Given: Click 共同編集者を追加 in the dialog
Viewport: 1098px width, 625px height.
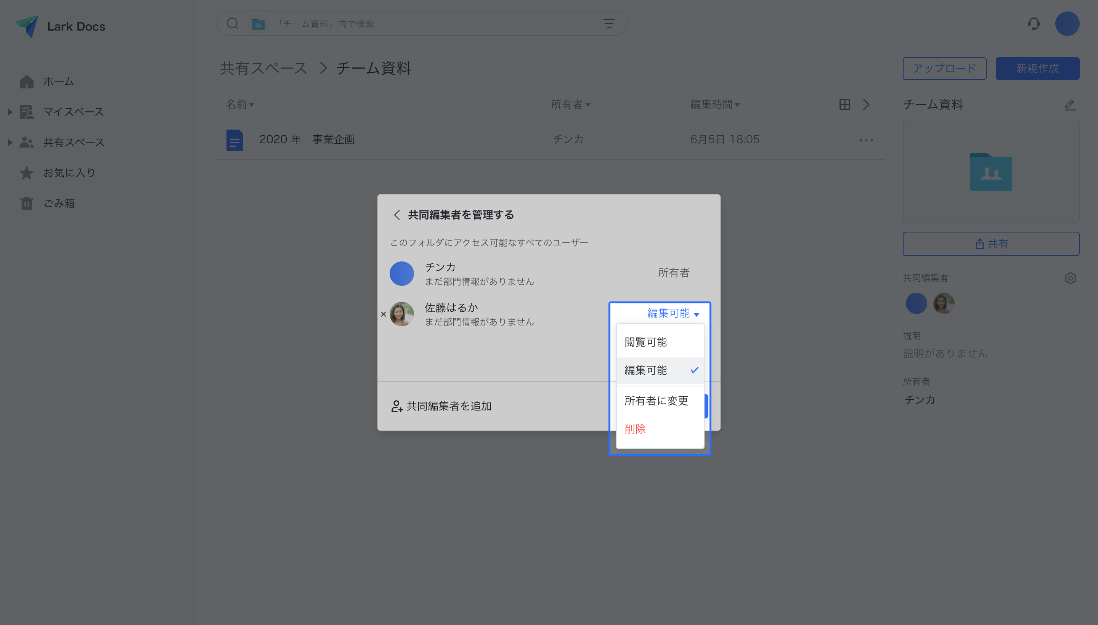Looking at the screenshot, I should [441, 406].
